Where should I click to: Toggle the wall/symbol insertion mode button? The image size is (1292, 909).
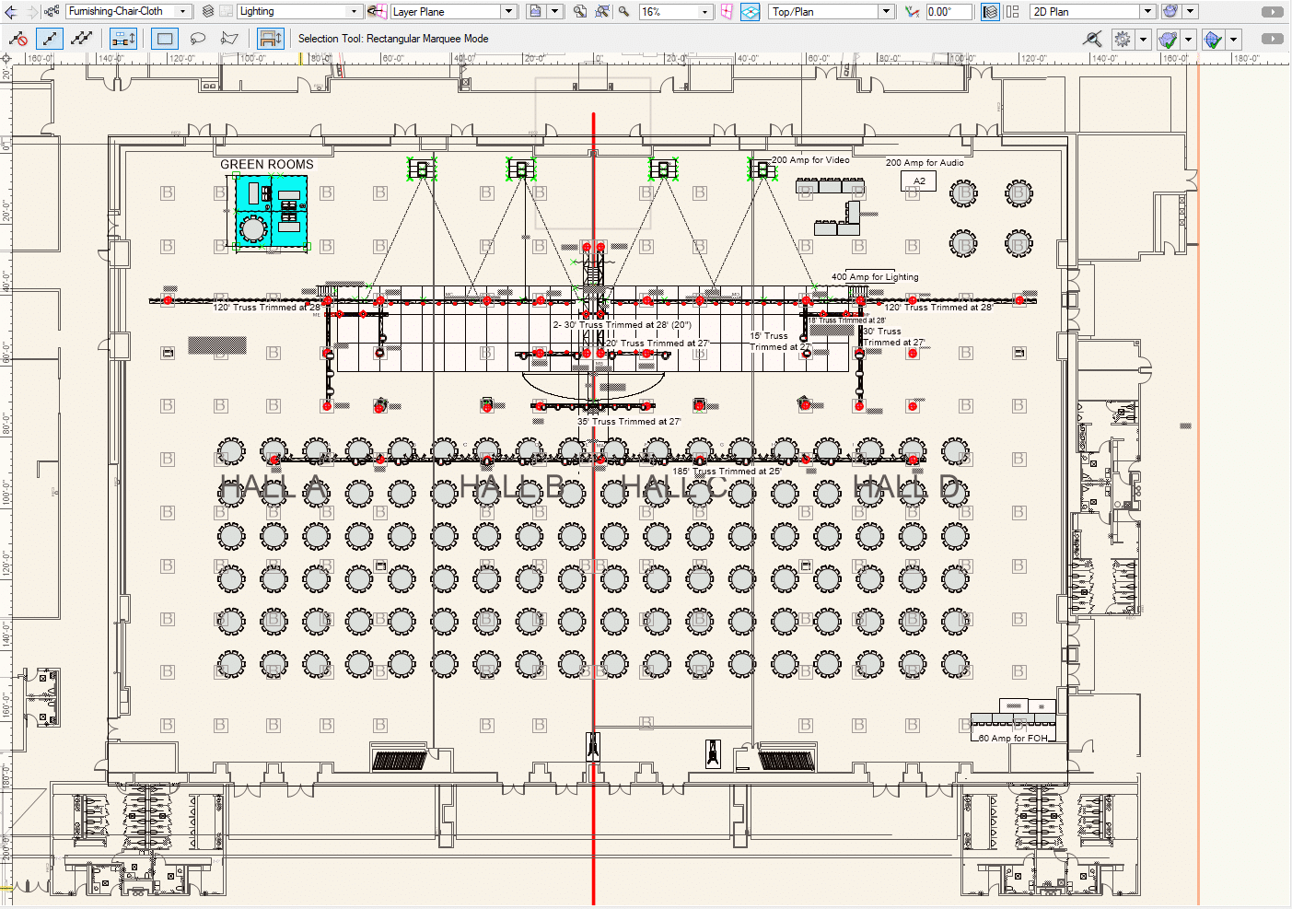click(x=270, y=39)
